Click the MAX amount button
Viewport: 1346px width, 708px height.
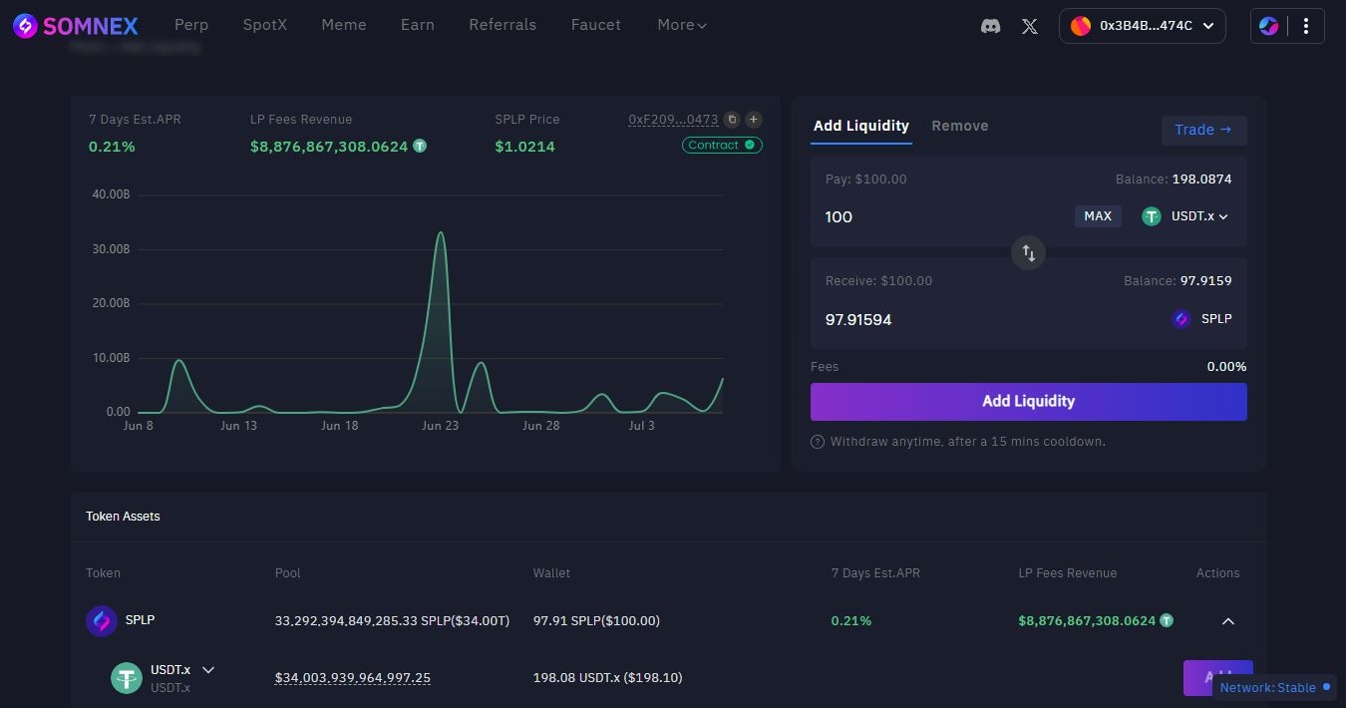pos(1097,216)
